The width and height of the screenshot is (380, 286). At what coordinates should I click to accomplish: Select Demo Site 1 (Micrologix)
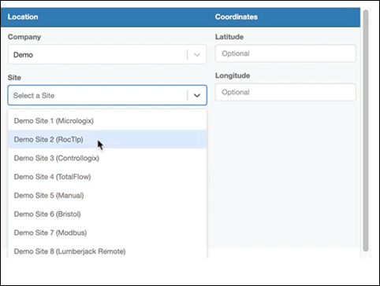coord(107,121)
